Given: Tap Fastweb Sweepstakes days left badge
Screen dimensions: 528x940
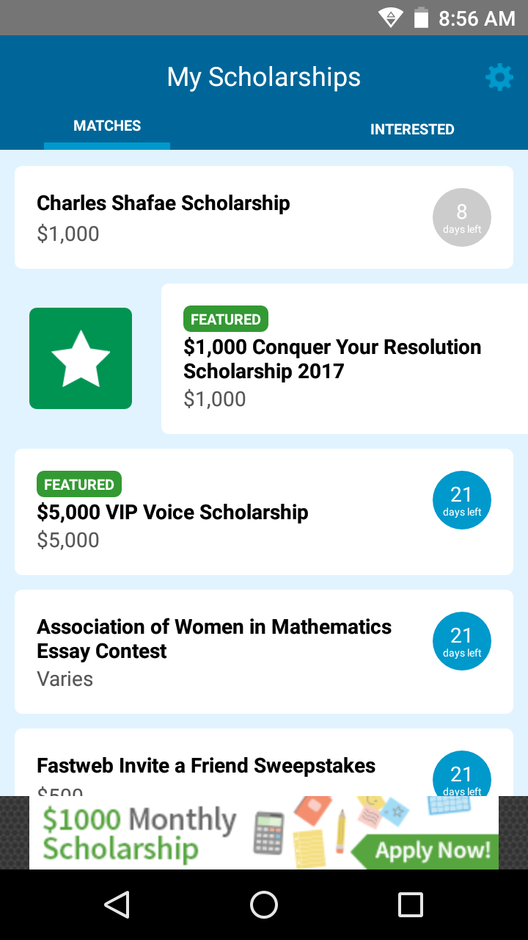Looking at the screenshot, I should coord(462,773).
